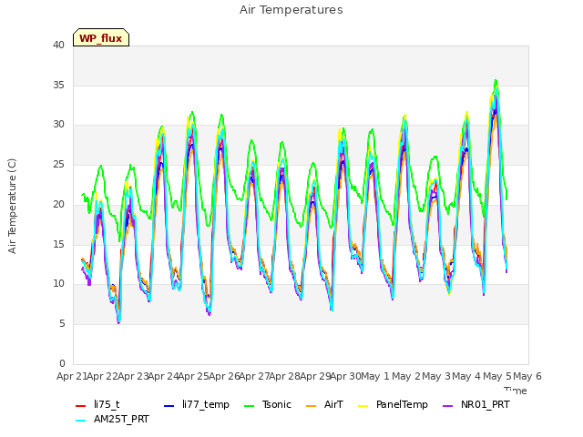Click the blue li77_temp legend color marker

coord(169,406)
